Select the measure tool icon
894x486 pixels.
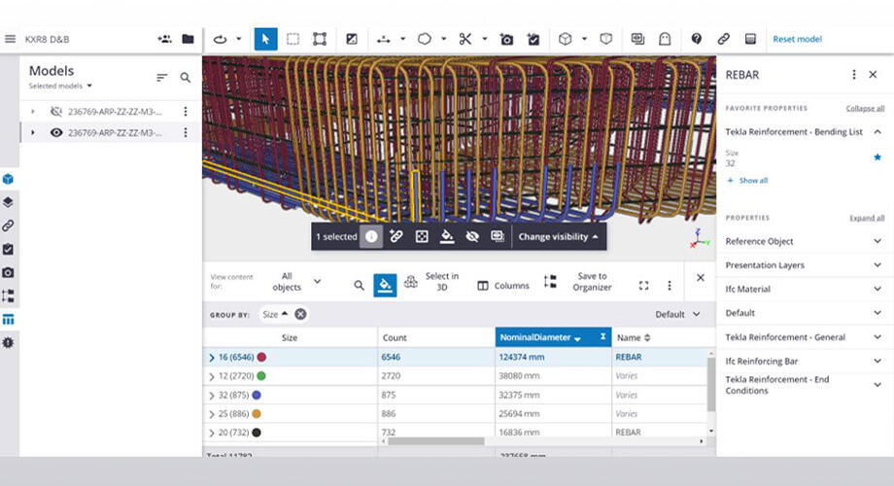click(384, 39)
